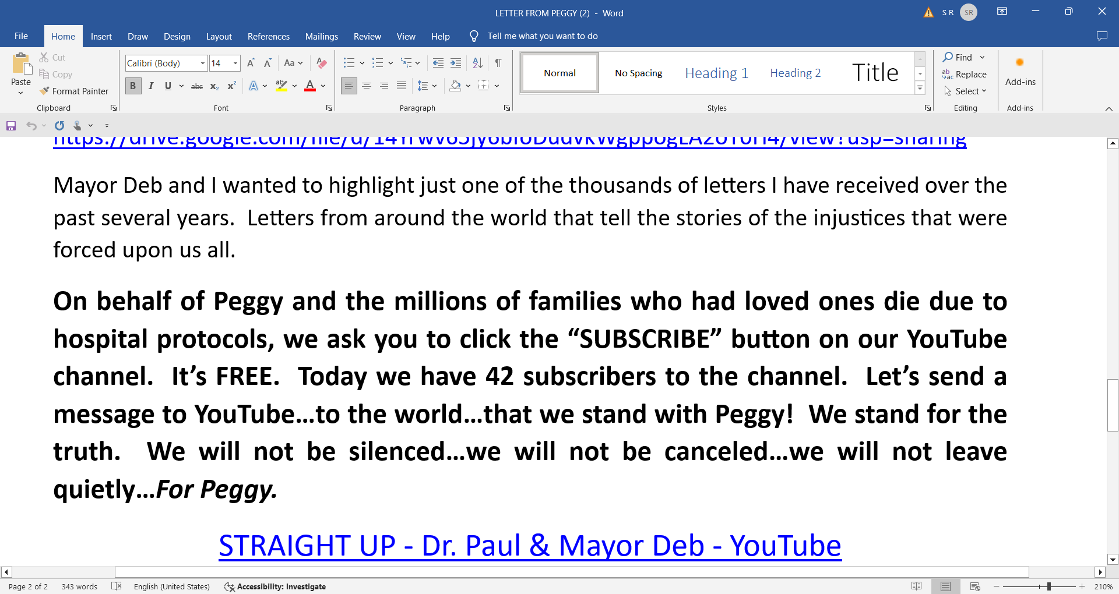
Task: Justify the paragraph text
Action: [x=402, y=86]
